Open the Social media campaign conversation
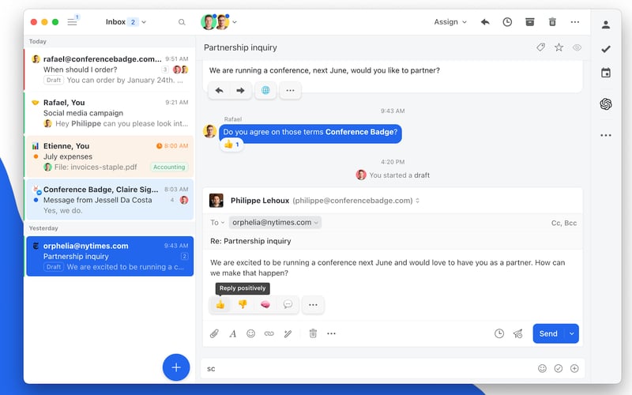 click(x=109, y=113)
